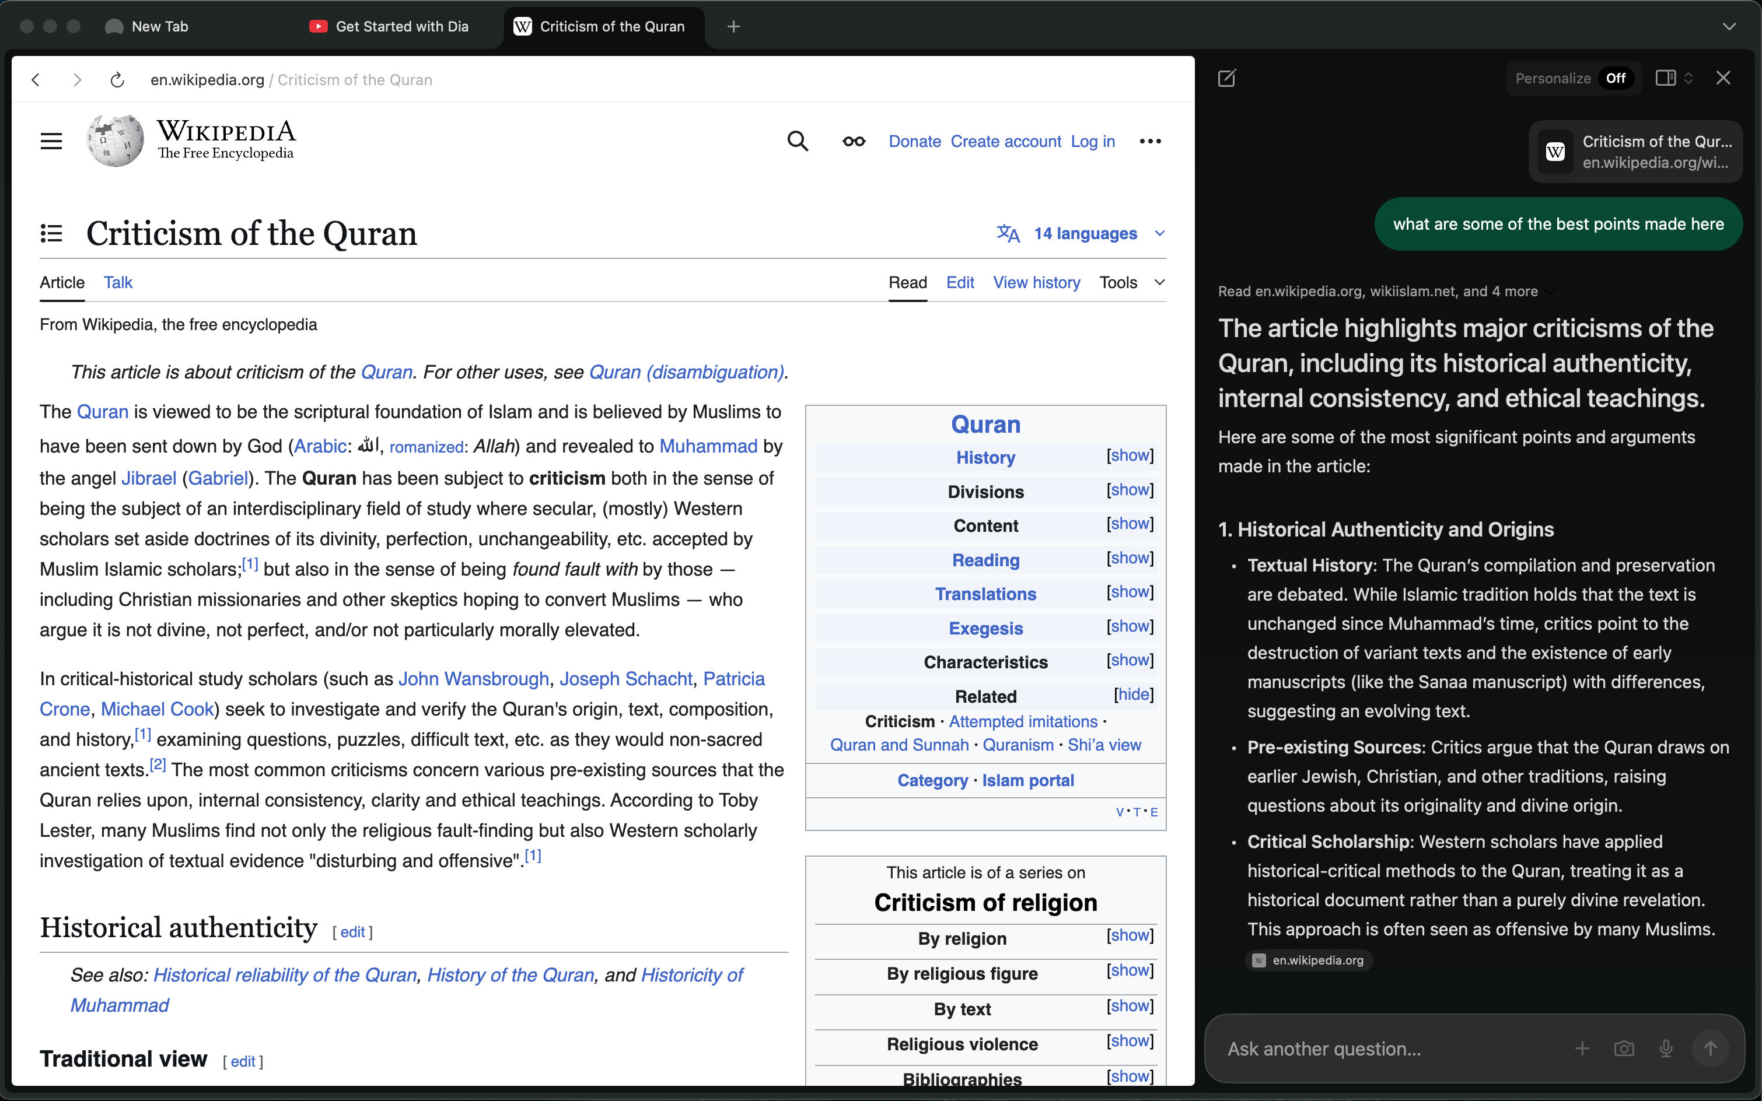Open the Islam portal link
The height and width of the screenshot is (1101, 1762).
(x=1028, y=780)
